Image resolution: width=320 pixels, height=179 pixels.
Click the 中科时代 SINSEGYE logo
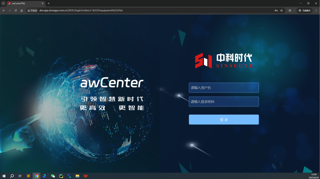click(x=224, y=60)
